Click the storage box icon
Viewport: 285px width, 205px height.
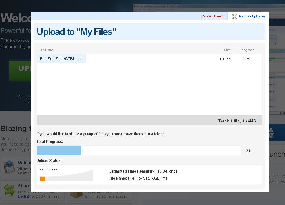76,195
